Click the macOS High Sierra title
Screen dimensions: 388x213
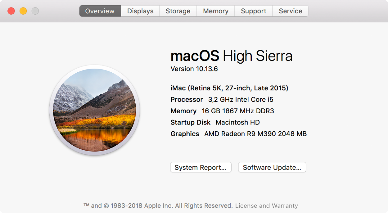[x=232, y=56]
